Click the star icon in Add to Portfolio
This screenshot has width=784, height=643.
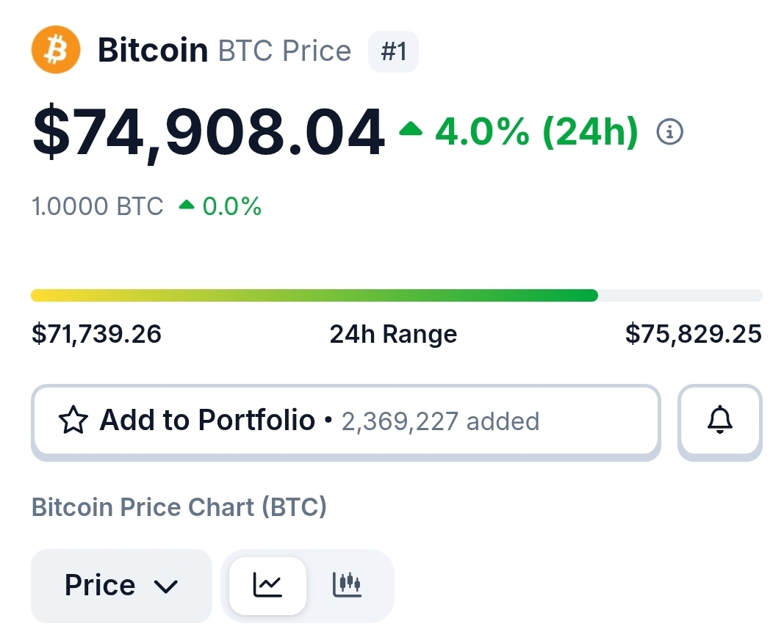73,421
